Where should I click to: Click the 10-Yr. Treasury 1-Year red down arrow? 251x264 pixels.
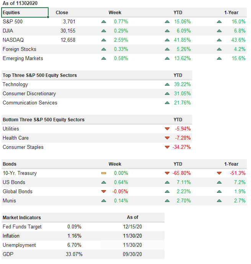[x=219, y=173]
